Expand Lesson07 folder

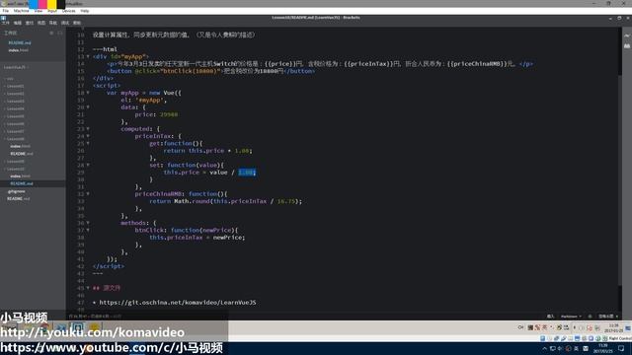(16, 131)
